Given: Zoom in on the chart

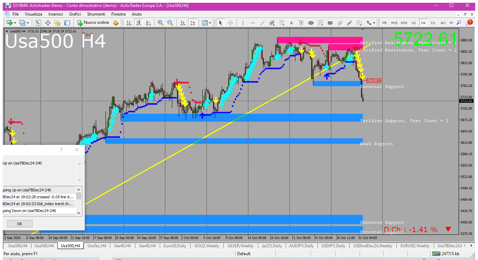Looking at the screenshot, I should coord(160,23).
